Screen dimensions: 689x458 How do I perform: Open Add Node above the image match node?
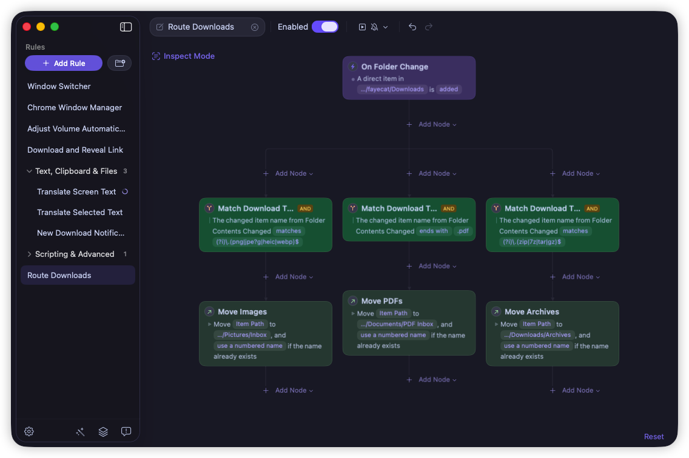point(289,174)
